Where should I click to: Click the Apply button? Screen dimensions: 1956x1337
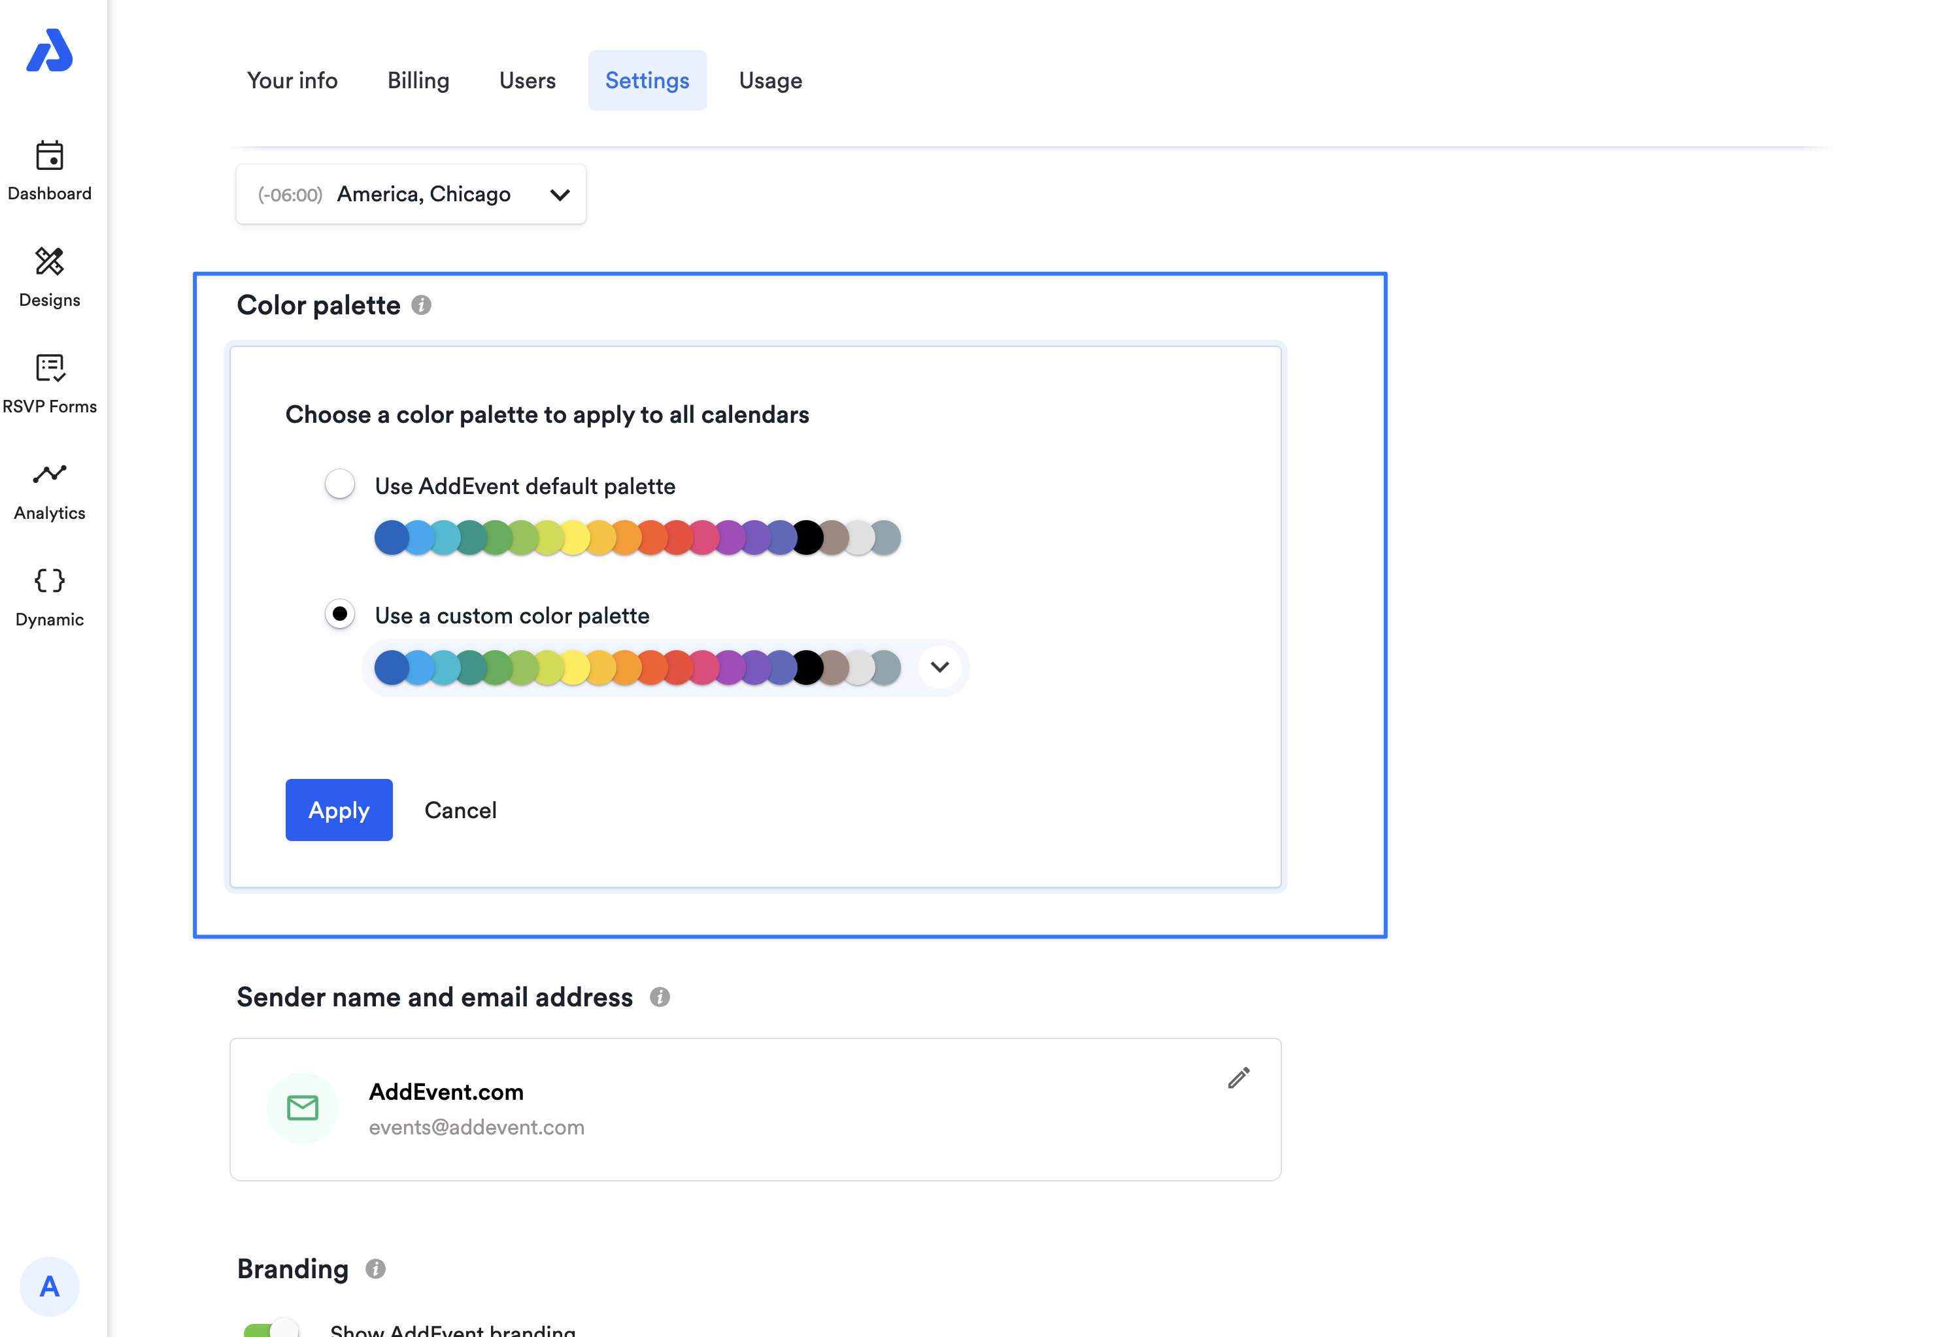click(339, 810)
